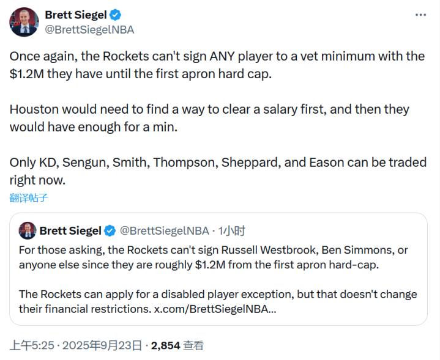440x360 pixels.
Task: Click the @BrettSiegelNBA handle in the quoted post
Action: coord(164,230)
